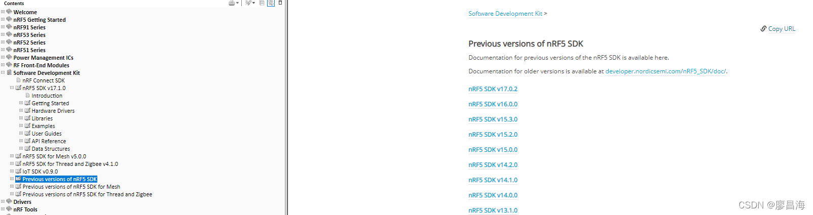
Task: Expand Previous versions of nRF5 SDK for Mesh
Action: [x=12, y=186]
